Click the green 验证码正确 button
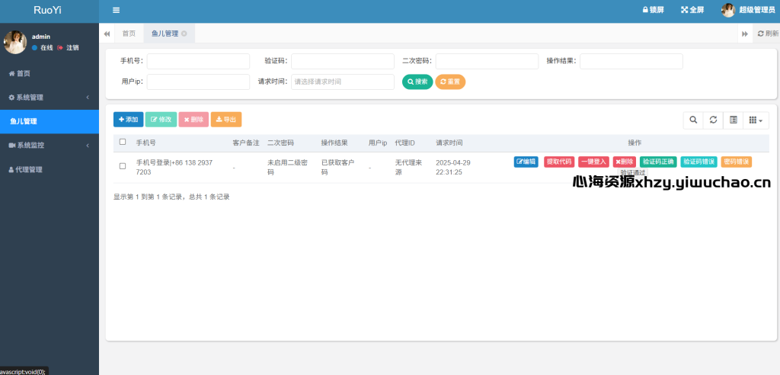780x375 pixels. tap(658, 162)
